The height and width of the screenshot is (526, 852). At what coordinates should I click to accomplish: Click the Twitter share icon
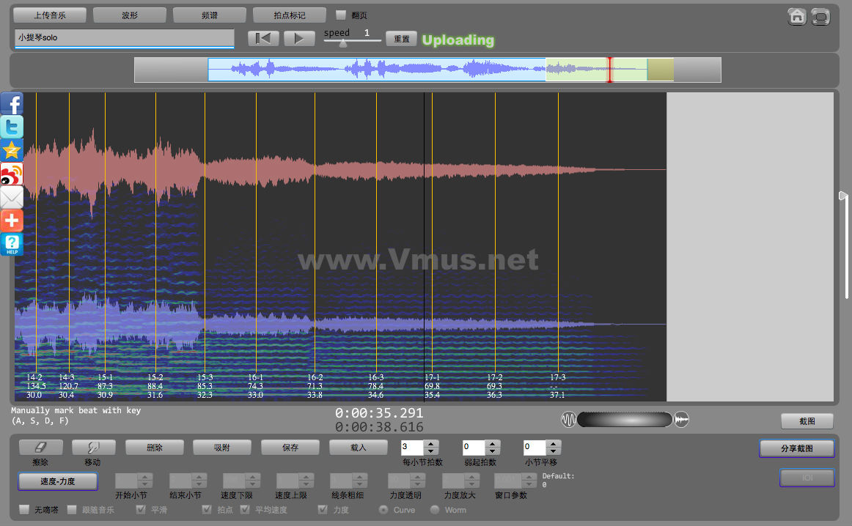(x=12, y=127)
